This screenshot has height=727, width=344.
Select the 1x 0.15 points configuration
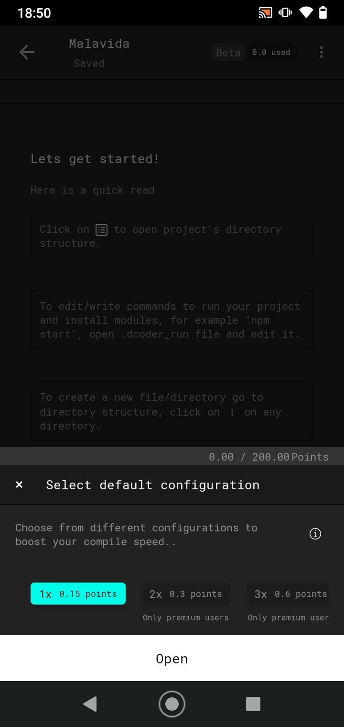click(x=78, y=594)
